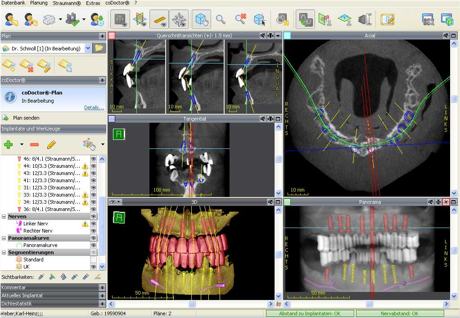
Task: Click the delete plan icon with red X
Action: click(27, 66)
